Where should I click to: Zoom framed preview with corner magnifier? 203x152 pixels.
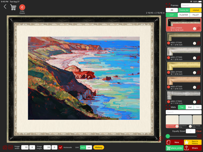[x=161, y=139]
